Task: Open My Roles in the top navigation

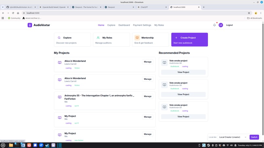Action: pyautogui.click(x=159, y=25)
